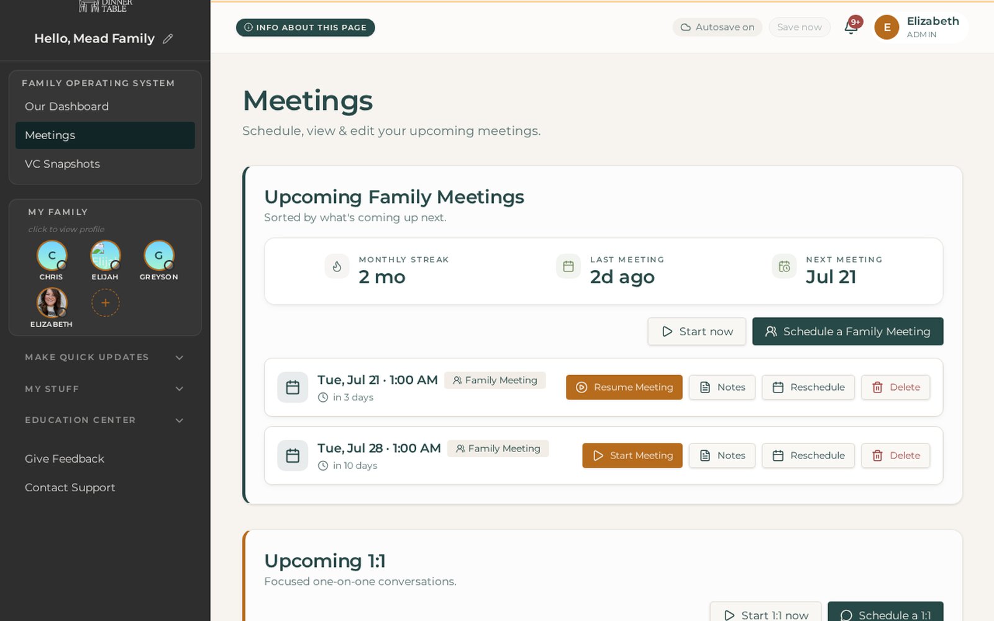994x621 pixels.
Task: Open Elijah's profile avatar
Action: click(106, 255)
